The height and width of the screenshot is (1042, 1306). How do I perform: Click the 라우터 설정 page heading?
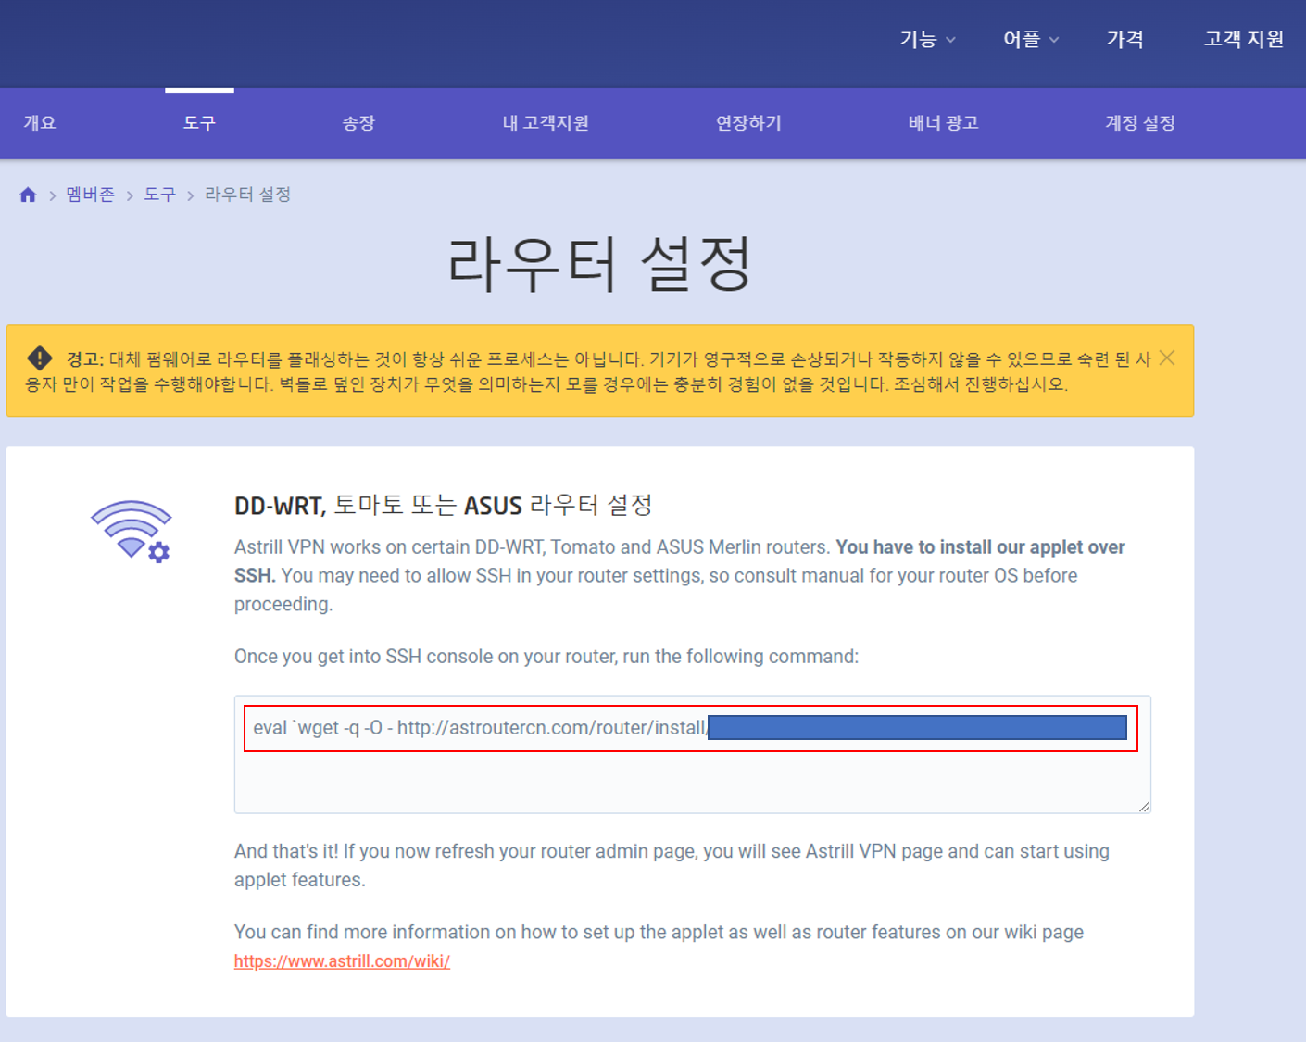(x=599, y=264)
